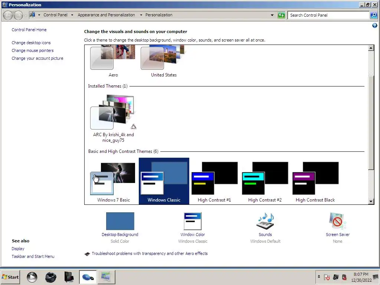Open the address bar history dropdown
The height and width of the screenshot is (285, 380).
tap(272, 15)
